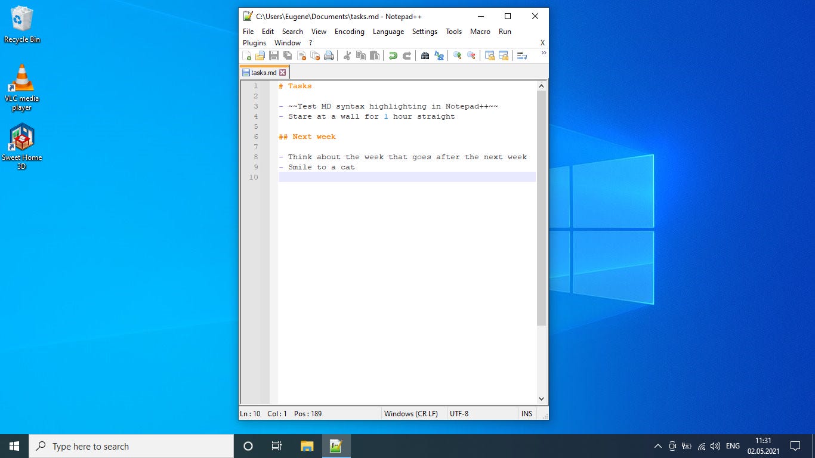Create a new file with the New icon
The width and height of the screenshot is (815, 458).
[x=248, y=55]
